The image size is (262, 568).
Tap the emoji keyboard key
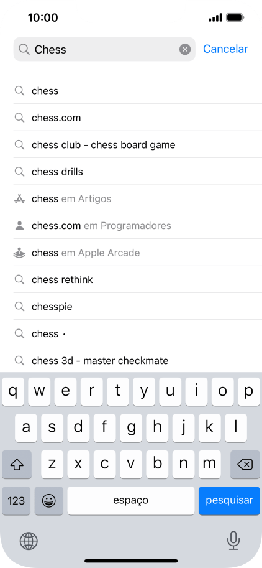pos(49,501)
